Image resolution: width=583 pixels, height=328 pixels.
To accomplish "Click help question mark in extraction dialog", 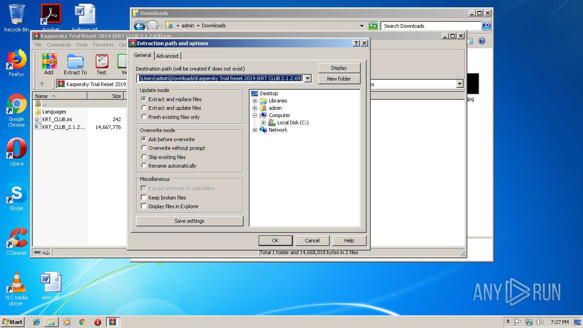I will pyautogui.click(x=356, y=43).
